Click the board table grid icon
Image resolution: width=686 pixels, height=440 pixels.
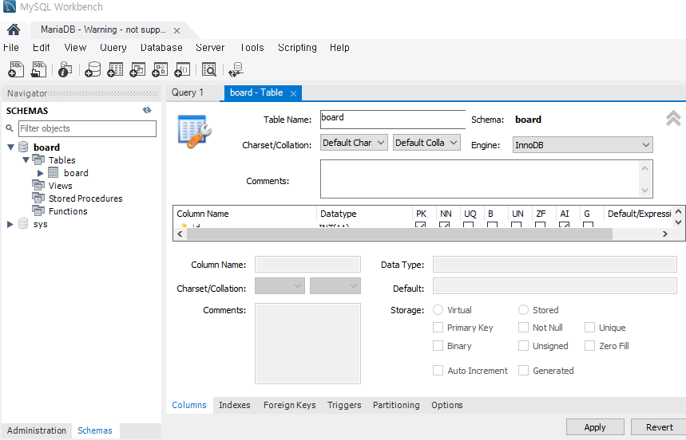click(x=54, y=172)
